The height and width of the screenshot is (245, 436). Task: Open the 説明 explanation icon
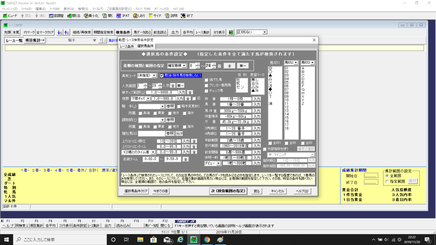point(171,16)
